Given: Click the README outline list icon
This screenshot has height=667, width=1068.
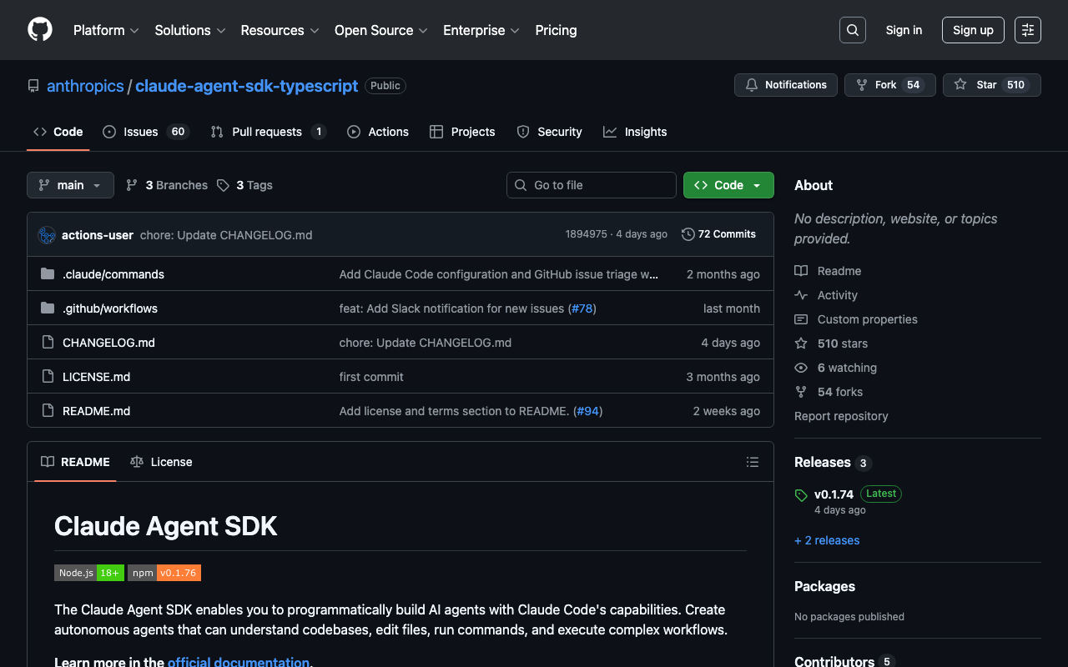Looking at the screenshot, I should tap(753, 462).
